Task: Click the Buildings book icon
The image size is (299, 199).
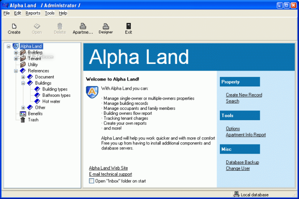Action: click(x=30, y=83)
